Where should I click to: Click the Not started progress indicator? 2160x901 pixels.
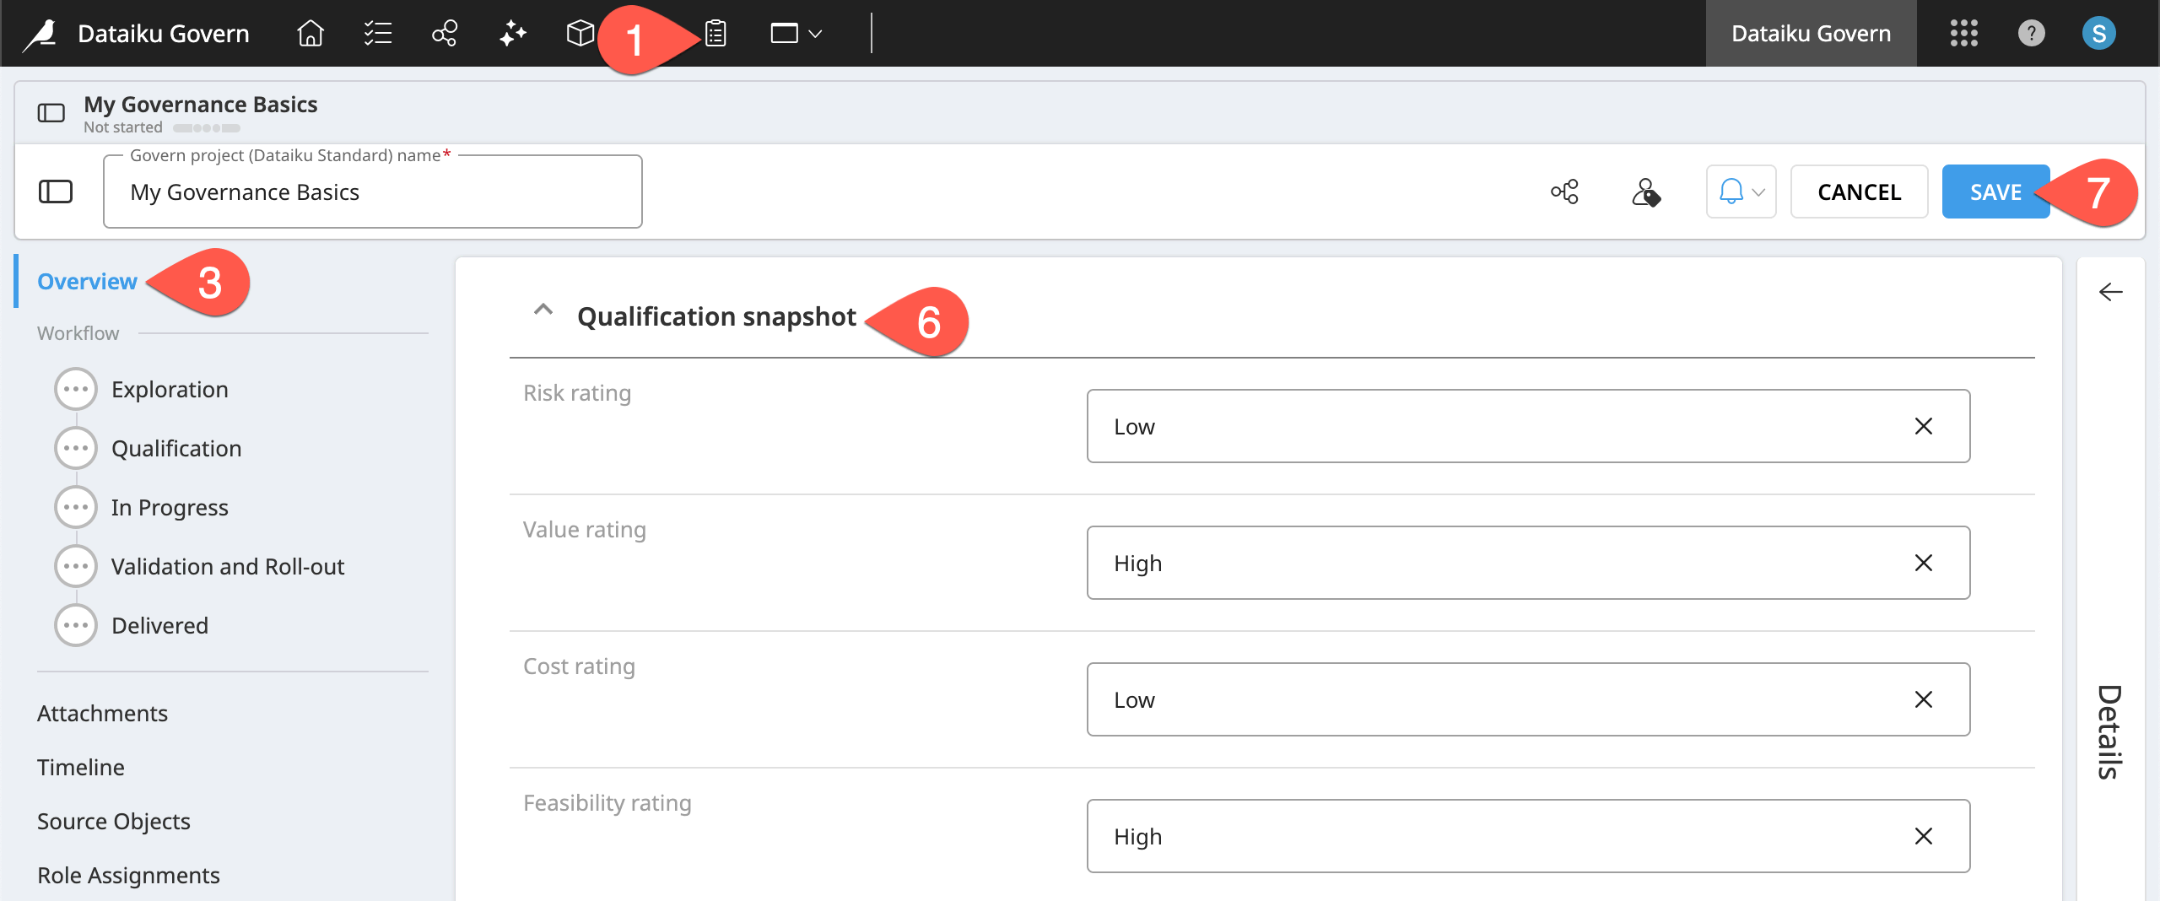[x=123, y=127]
